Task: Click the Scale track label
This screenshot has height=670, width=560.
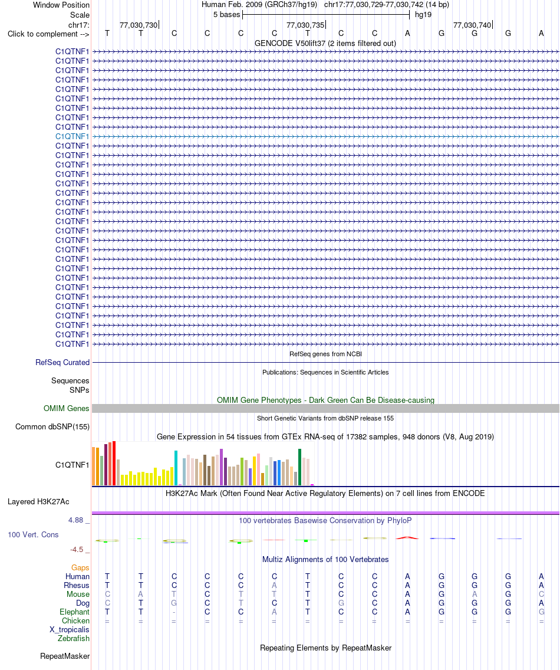Action: pos(80,15)
